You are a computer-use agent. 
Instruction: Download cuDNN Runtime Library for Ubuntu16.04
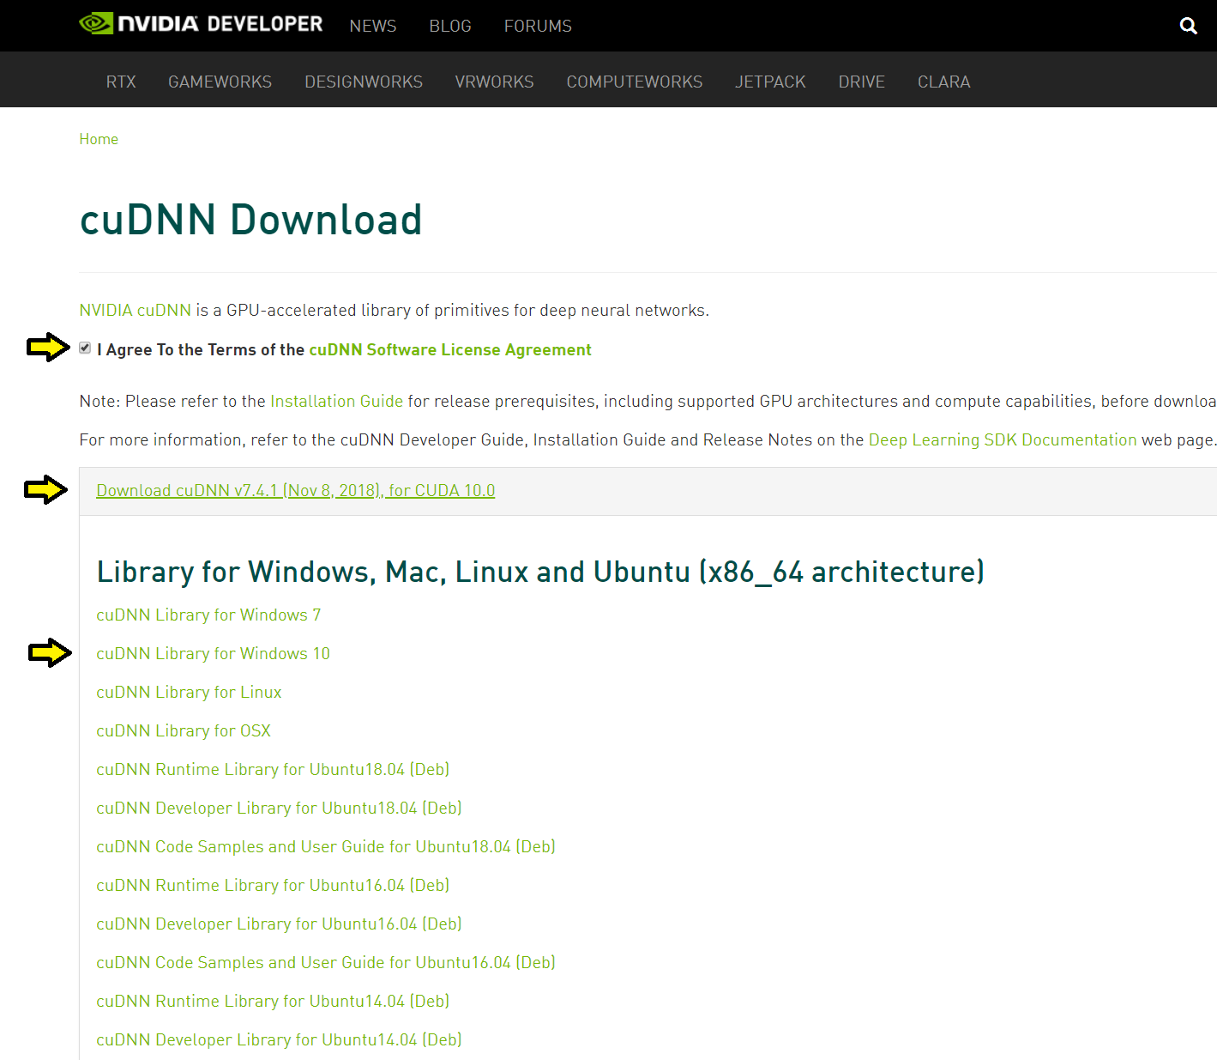tap(273, 885)
